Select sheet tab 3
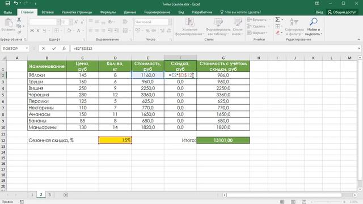363x204 pixels. [x=49, y=195]
